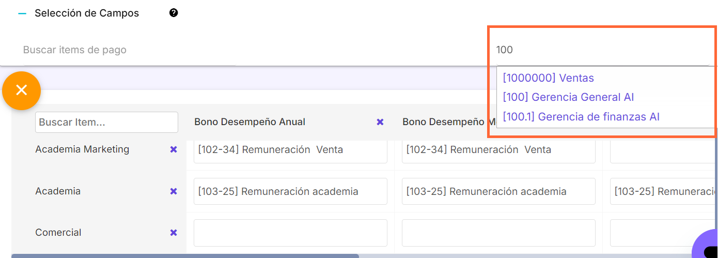
Task: Remove the Academia row
Action: click(x=174, y=191)
